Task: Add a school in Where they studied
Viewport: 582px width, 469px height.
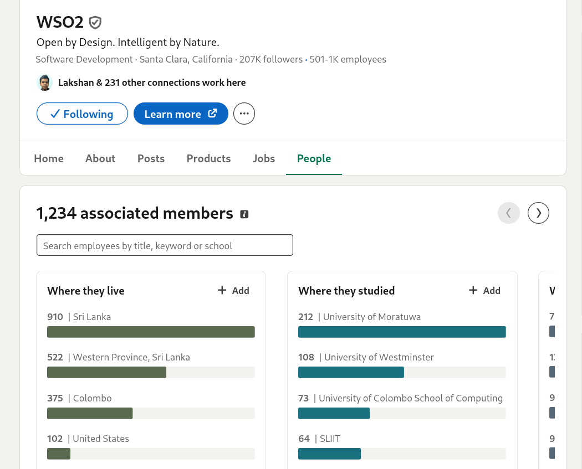Action: point(485,291)
